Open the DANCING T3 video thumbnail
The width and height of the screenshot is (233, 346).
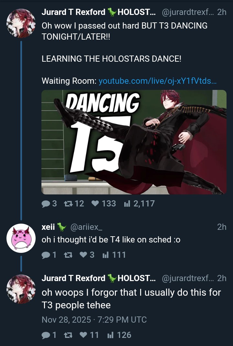tap(134, 142)
